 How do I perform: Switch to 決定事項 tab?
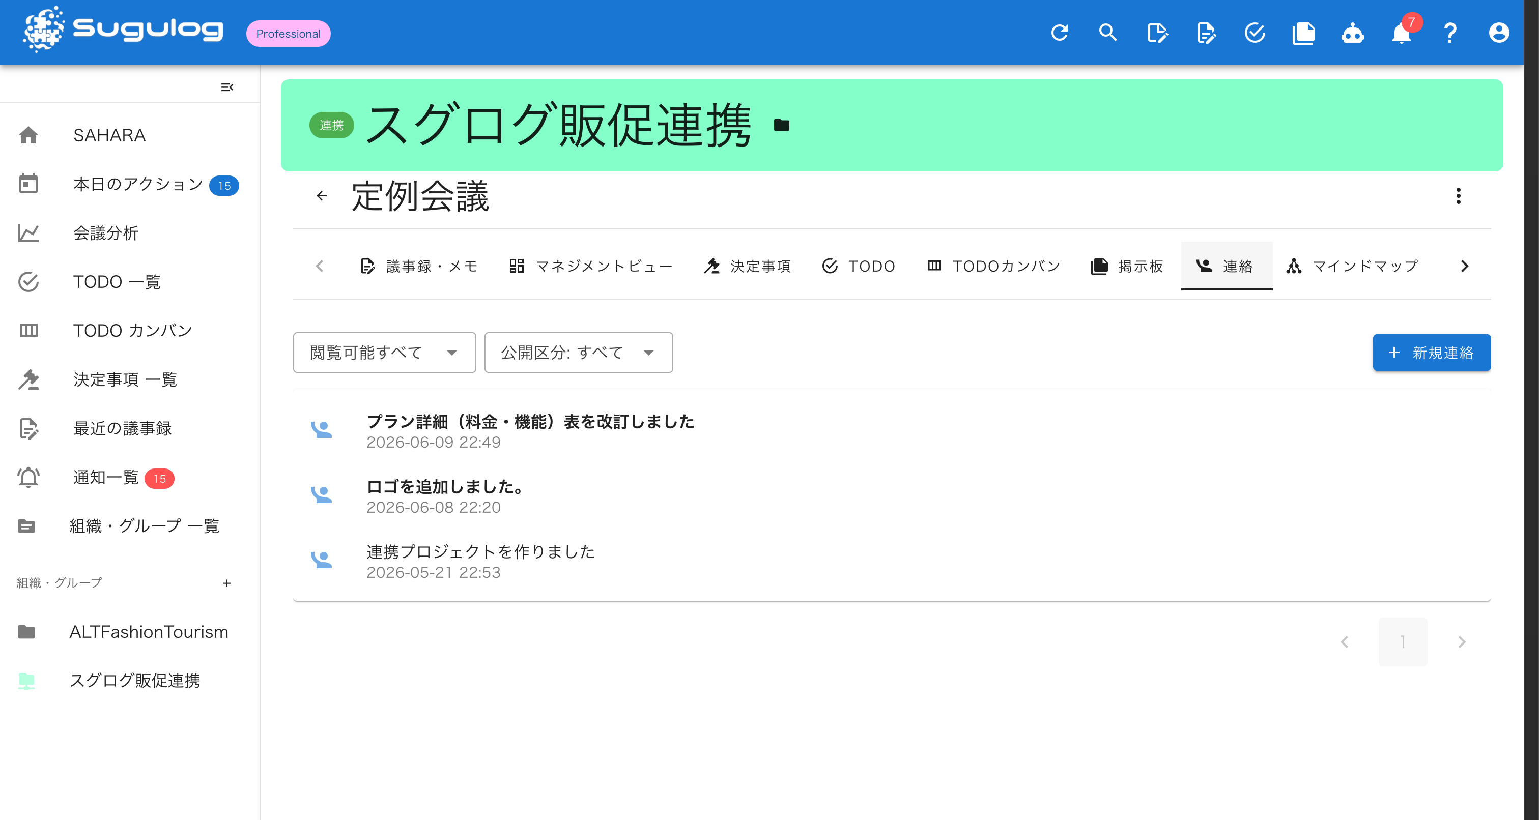click(x=748, y=266)
